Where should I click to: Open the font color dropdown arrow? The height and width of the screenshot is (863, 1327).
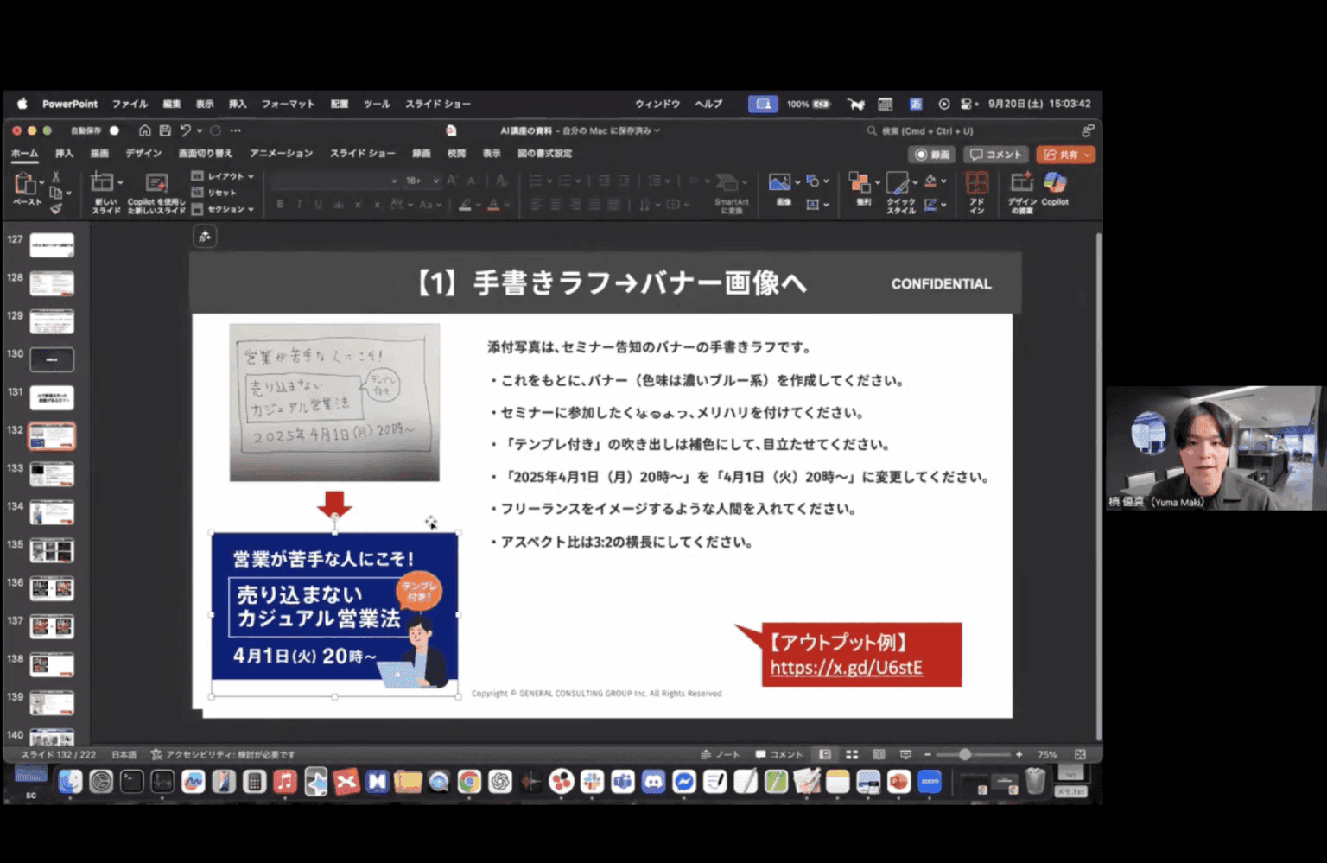[506, 204]
